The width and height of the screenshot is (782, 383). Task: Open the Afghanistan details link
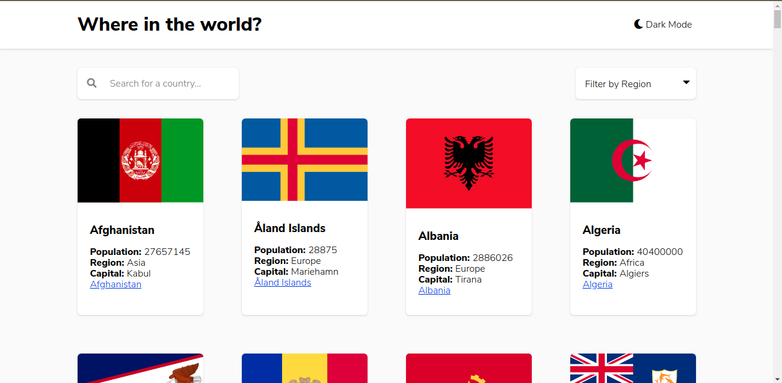point(115,284)
